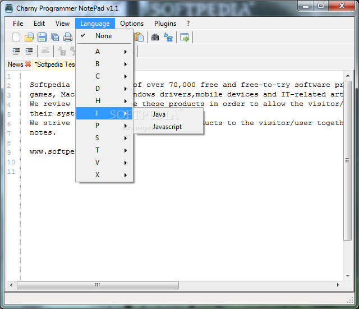Open a file via folder icon
This screenshot has height=309, width=359.
click(x=29, y=37)
